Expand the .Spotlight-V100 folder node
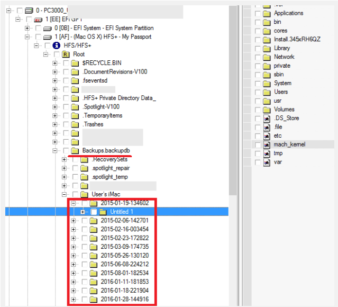 pyautogui.click(x=56, y=107)
